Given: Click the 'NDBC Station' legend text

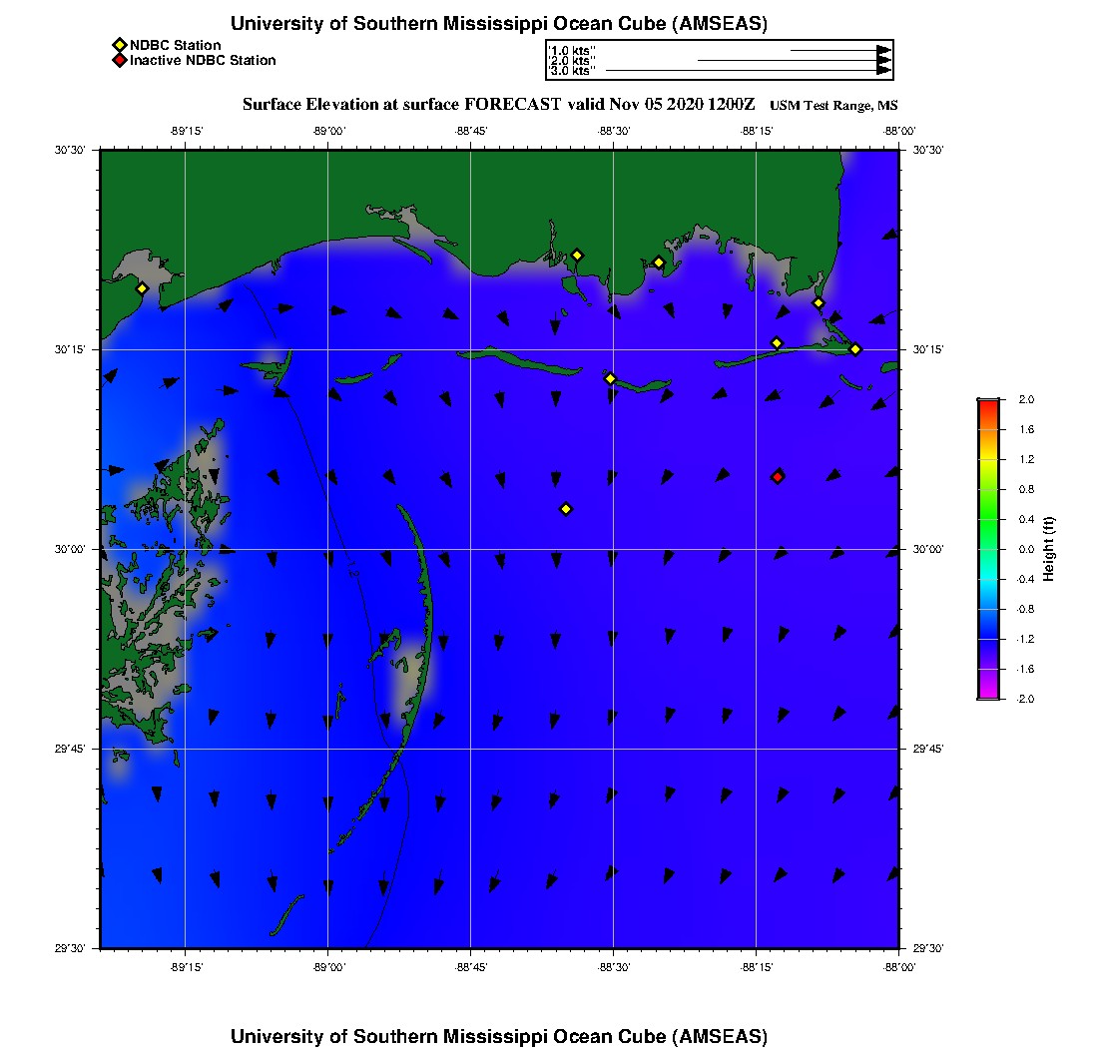Looking at the screenshot, I should coord(175,45).
